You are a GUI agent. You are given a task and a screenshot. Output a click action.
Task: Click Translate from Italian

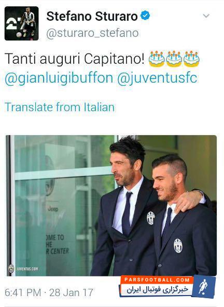pyautogui.click(x=60, y=107)
